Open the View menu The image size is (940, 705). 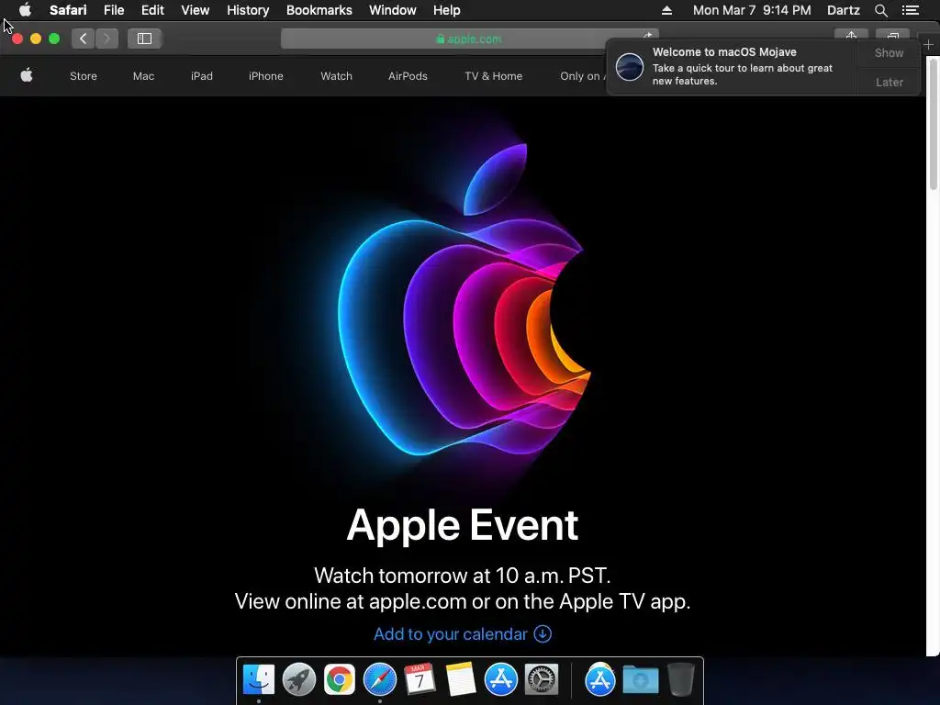click(x=195, y=10)
